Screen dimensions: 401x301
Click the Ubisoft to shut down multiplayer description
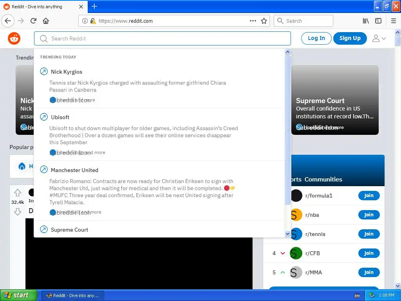(x=144, y=135)
